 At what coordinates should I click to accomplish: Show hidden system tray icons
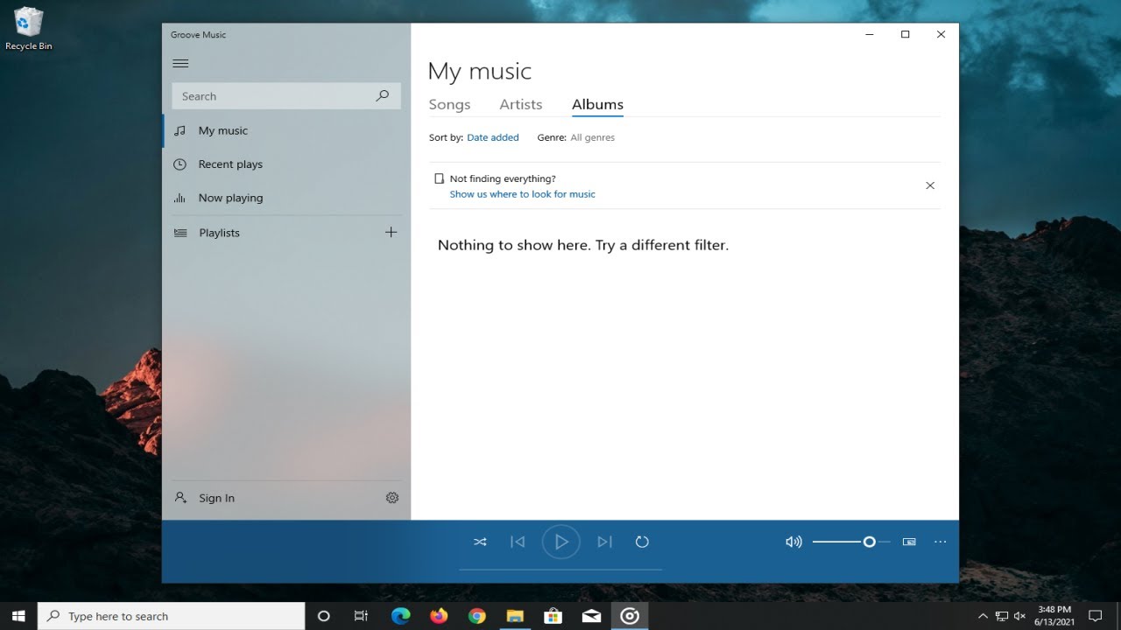pos(983,616)
